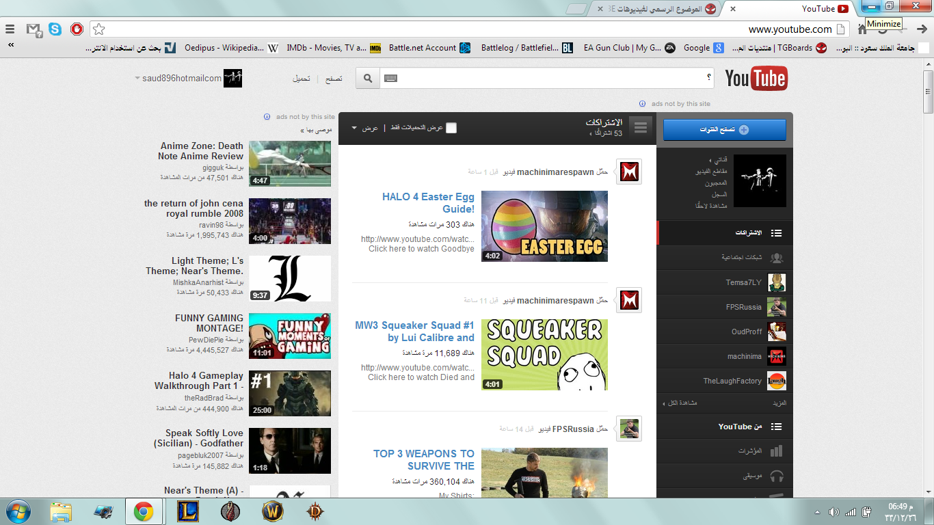The image size is (934, 525).
Task: Open the IMDb bookmark
Action: pyautogui.click(x=334, y=48)
